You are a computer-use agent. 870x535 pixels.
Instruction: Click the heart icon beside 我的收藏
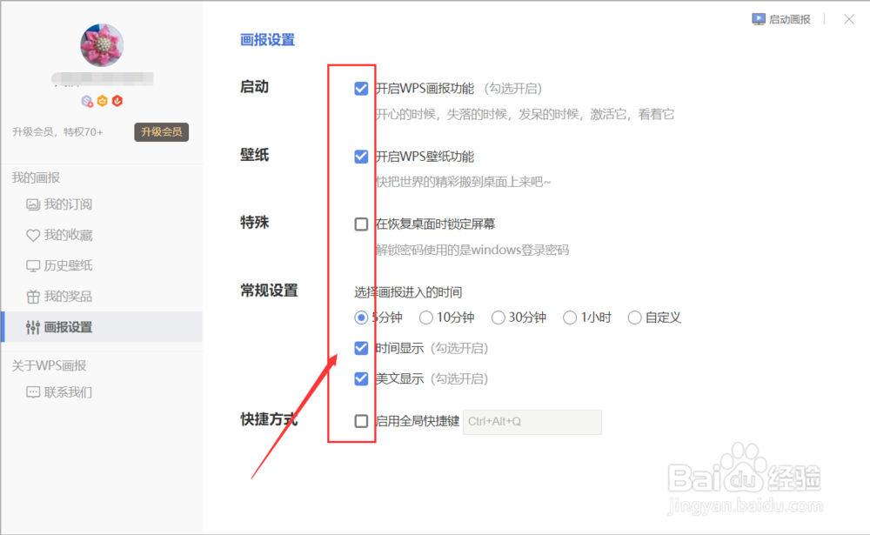33,235
